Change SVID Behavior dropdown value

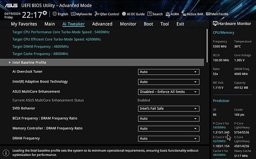coord(168,109)
